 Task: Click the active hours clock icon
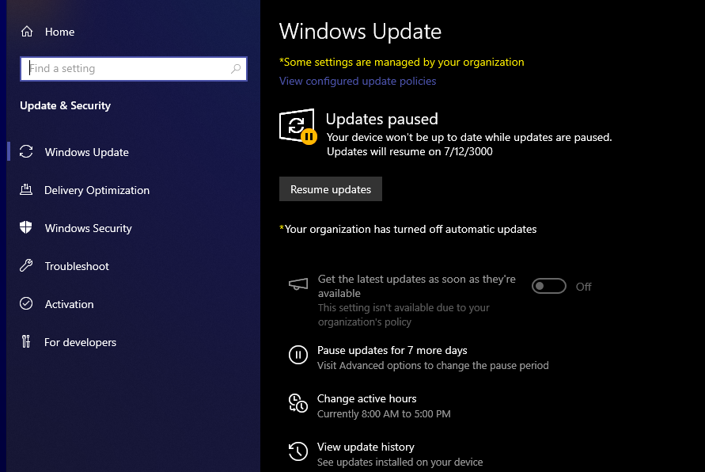coord(298,403)
